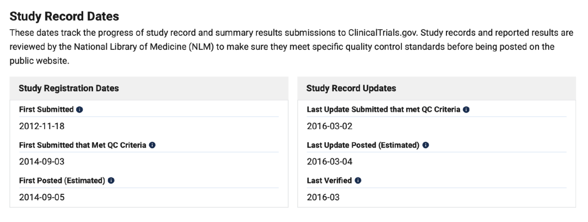Show info for First Posted (Estimated)

pos(111,181)
